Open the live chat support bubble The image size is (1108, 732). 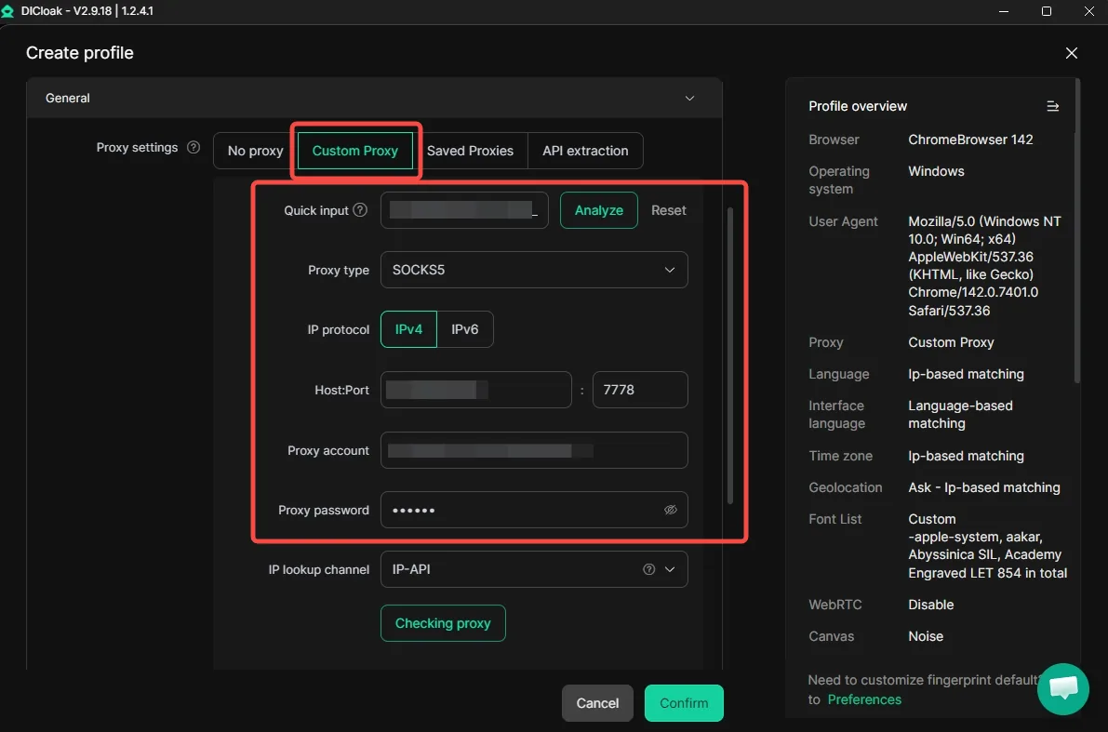(x=1062, y=689)
